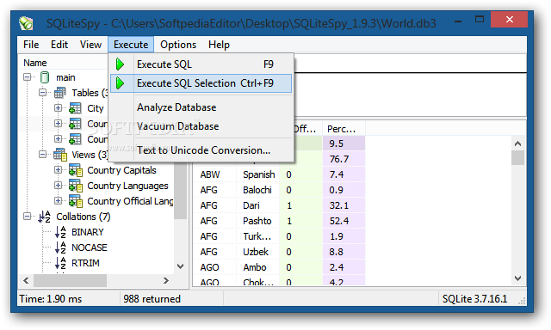Click the SQLiteSpy app icon in title bar
This screenshot has height=330, width=551.
(26, 23)
